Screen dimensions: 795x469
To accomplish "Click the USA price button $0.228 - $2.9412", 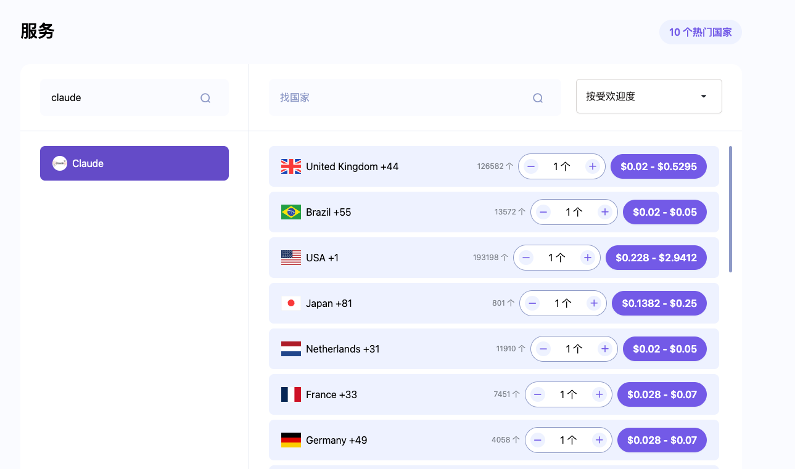I will coord(656,258).
